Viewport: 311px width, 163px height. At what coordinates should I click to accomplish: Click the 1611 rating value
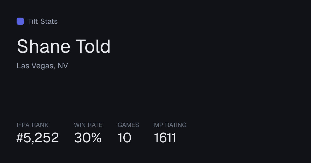pos(165,138)
